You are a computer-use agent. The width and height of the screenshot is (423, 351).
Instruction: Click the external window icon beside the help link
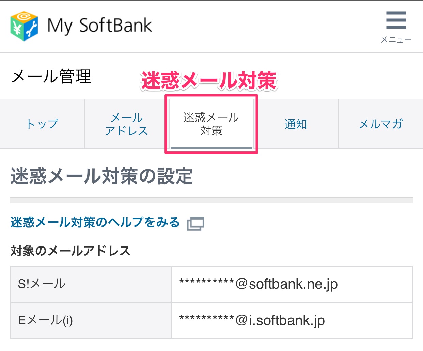(x=195, y=223)
